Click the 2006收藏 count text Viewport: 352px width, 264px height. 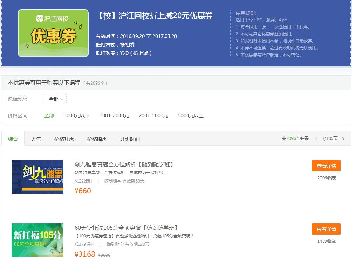(x=326, y=178)
